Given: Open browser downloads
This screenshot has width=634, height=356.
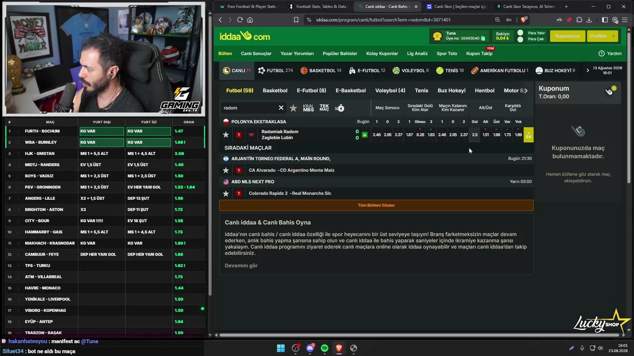Looking at the screenshot, I should [x=589, y=20].
